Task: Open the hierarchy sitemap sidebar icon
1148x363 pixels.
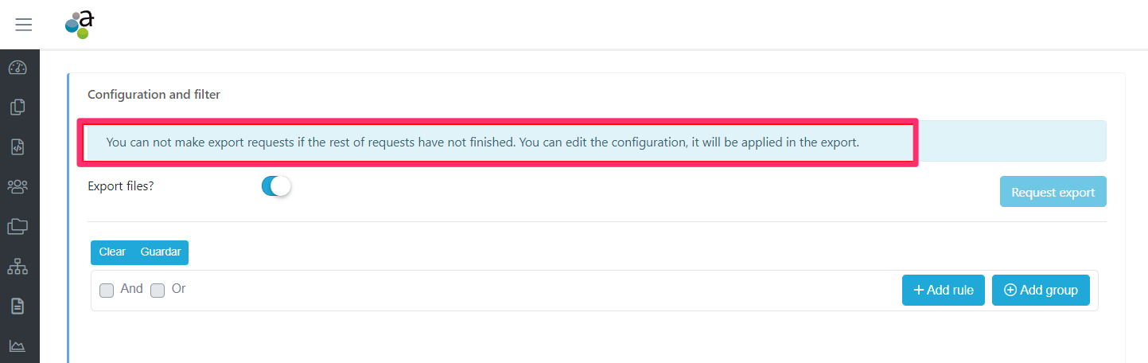Action: [x=18, y=266]
